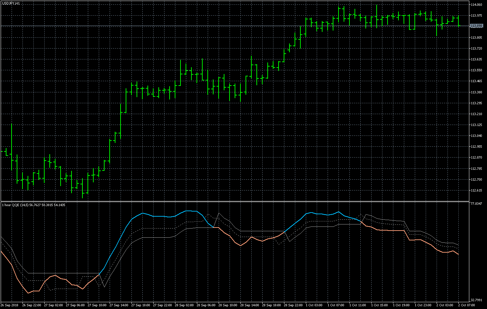The width and height of the screenshot is (487, 309).
Task: Select the 28 Sep 02:00 time marker
Action: tap(184, 305)
